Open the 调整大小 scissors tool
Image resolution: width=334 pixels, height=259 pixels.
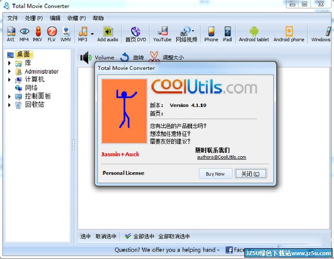point(166,57)
